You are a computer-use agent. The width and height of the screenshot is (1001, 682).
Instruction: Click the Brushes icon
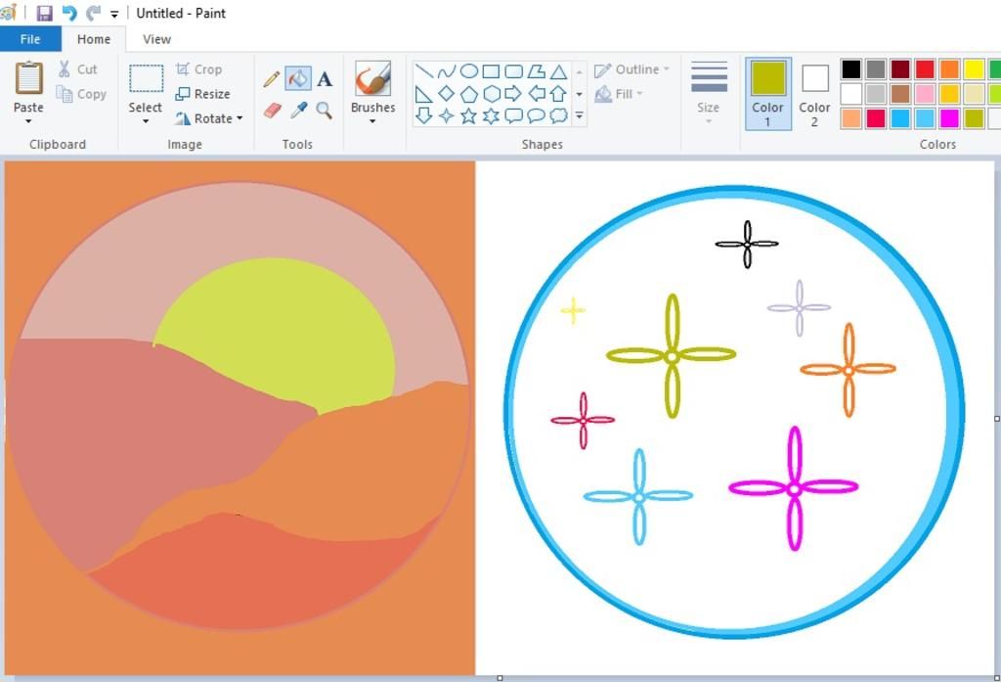(x=372, y=78)
